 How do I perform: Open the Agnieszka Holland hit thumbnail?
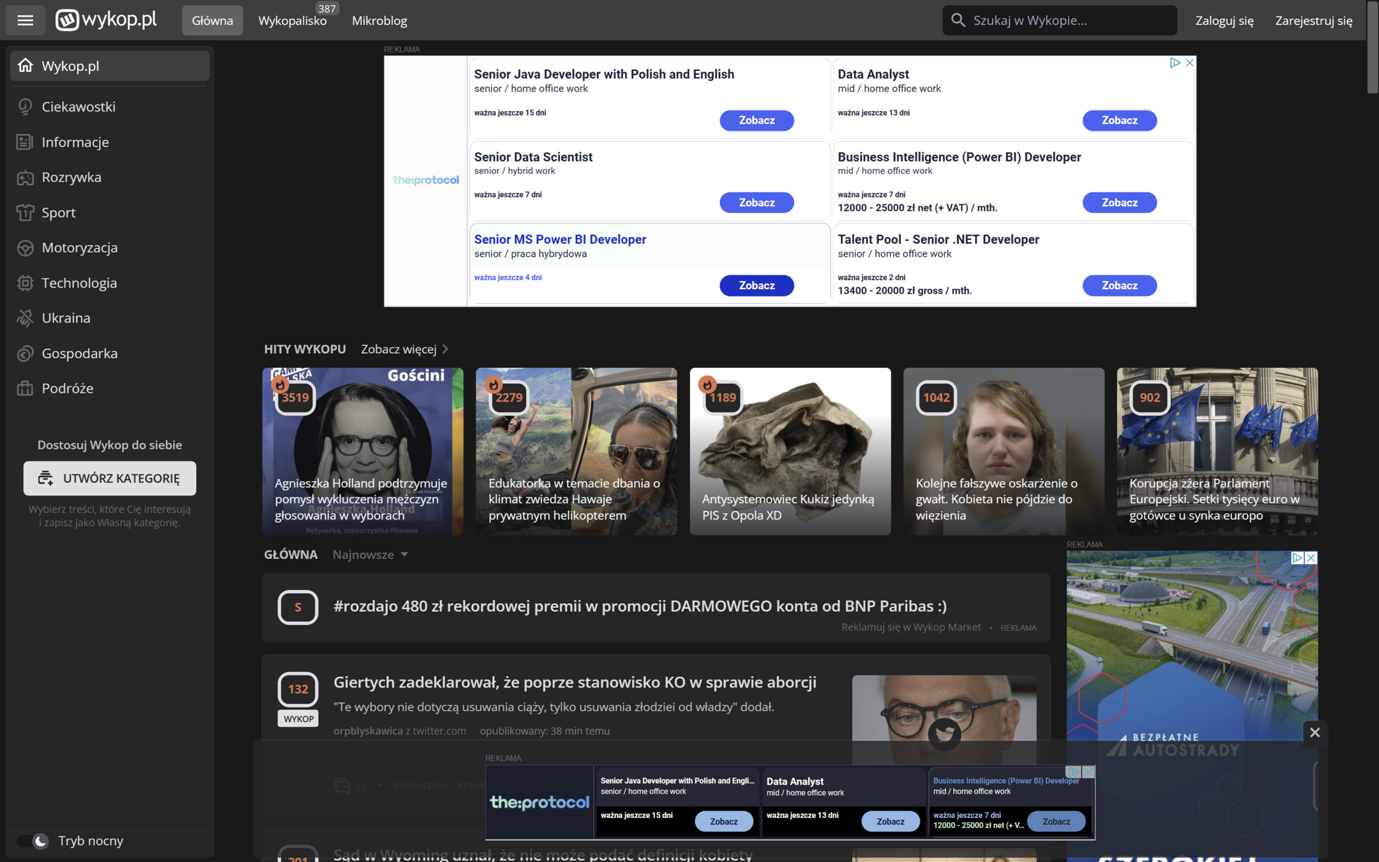point(363,451)
